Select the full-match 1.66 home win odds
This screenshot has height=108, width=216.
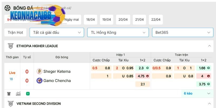click(x=204, y=68)
